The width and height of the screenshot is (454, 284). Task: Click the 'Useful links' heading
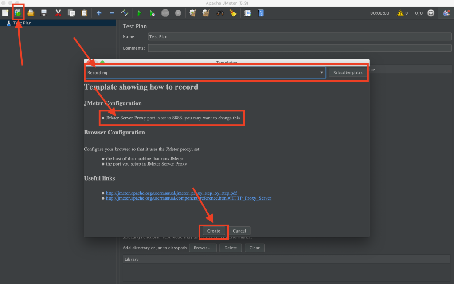pyautogui.click(x=99, y=178)
